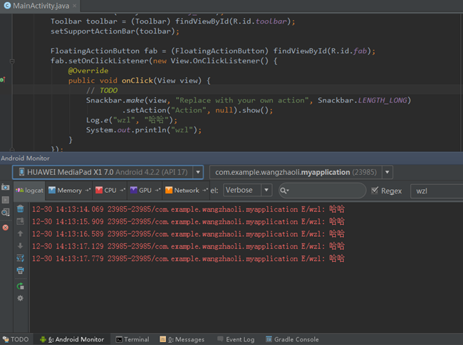Click the Restart logcat icon

coord(20,285)
